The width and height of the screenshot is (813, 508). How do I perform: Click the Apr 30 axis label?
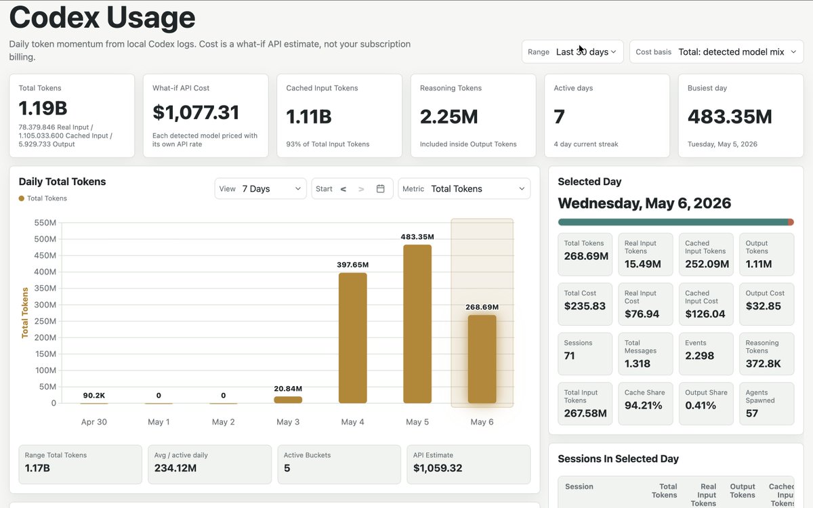coord(93,422)
